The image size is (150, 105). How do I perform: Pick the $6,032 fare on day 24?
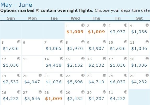click(118, 82)
